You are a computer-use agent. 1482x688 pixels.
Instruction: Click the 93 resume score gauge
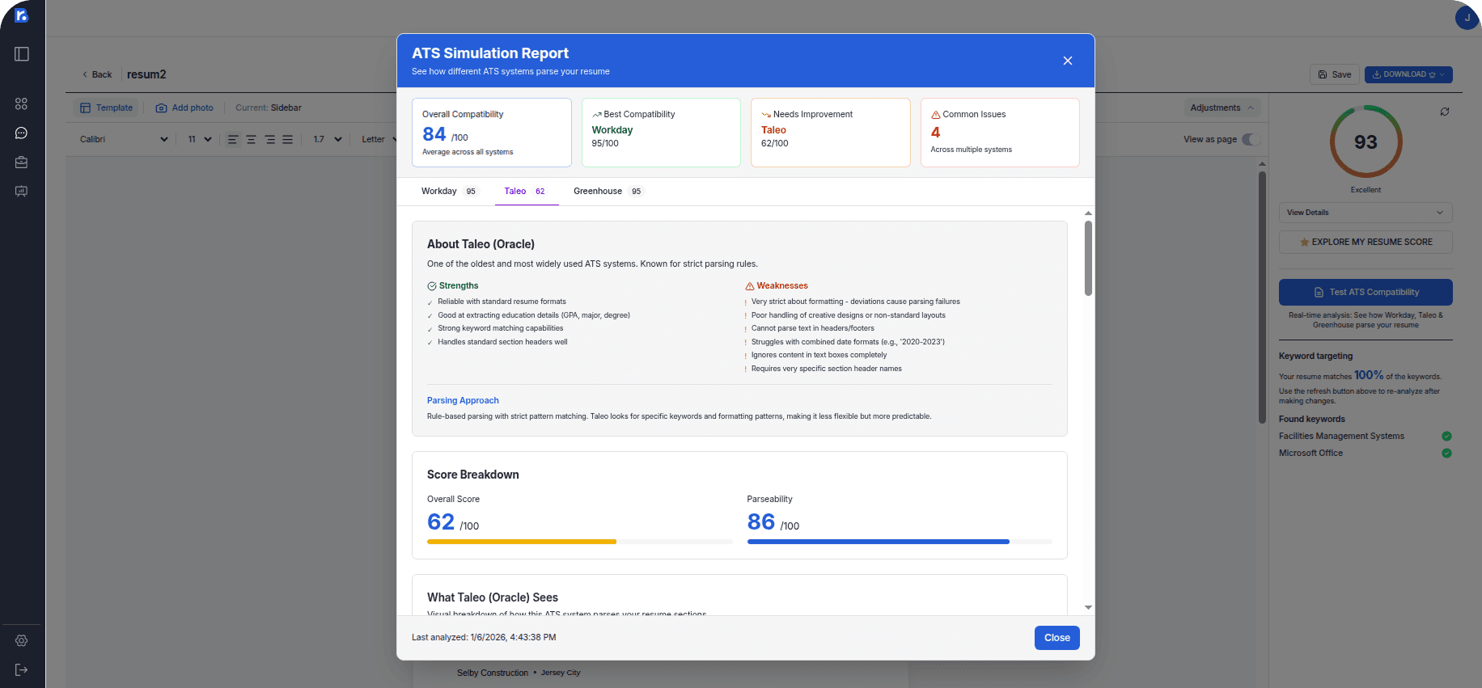click(x=1366, y=141)
